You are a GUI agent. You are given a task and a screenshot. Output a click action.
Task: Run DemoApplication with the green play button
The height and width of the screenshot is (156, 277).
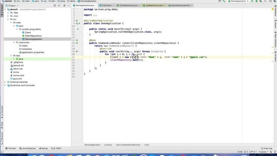pyautogui.click(x=252, y=1)
